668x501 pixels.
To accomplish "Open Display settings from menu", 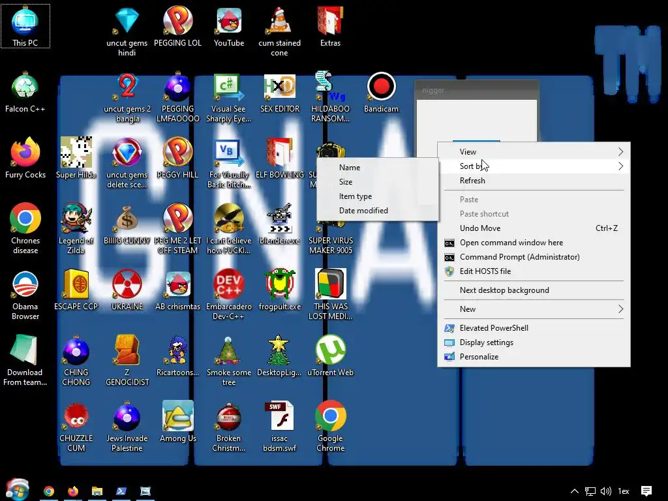I will (534, 342).
